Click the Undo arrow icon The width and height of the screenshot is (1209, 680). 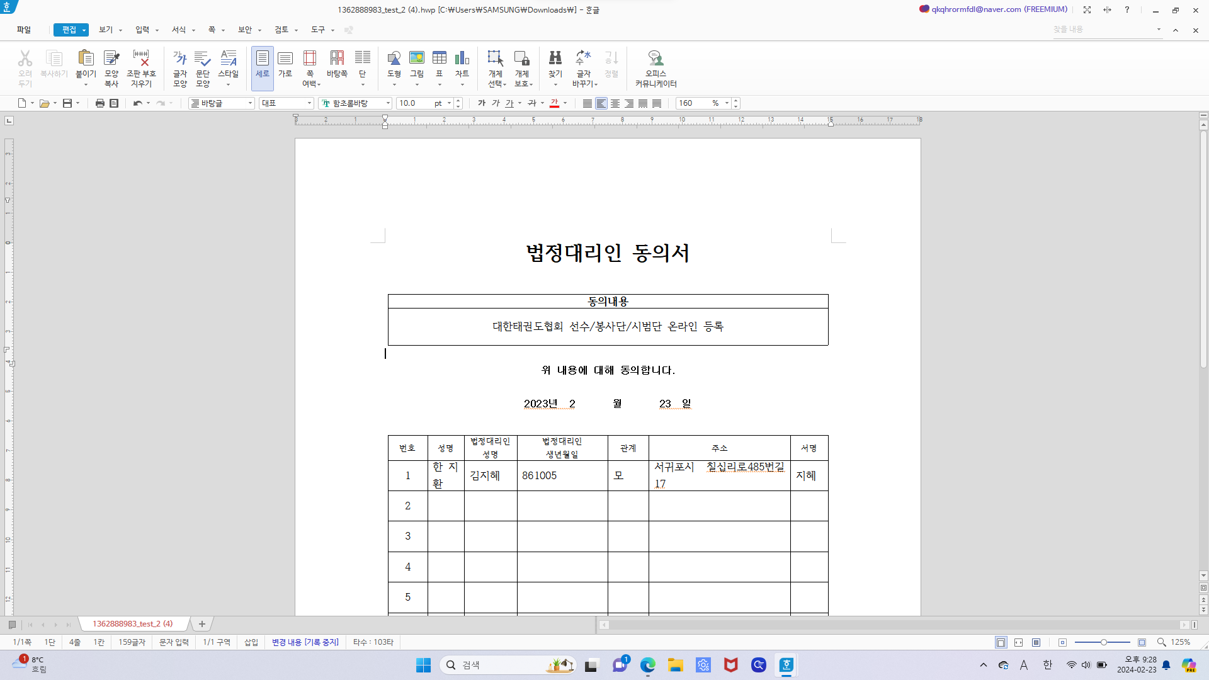137,103
